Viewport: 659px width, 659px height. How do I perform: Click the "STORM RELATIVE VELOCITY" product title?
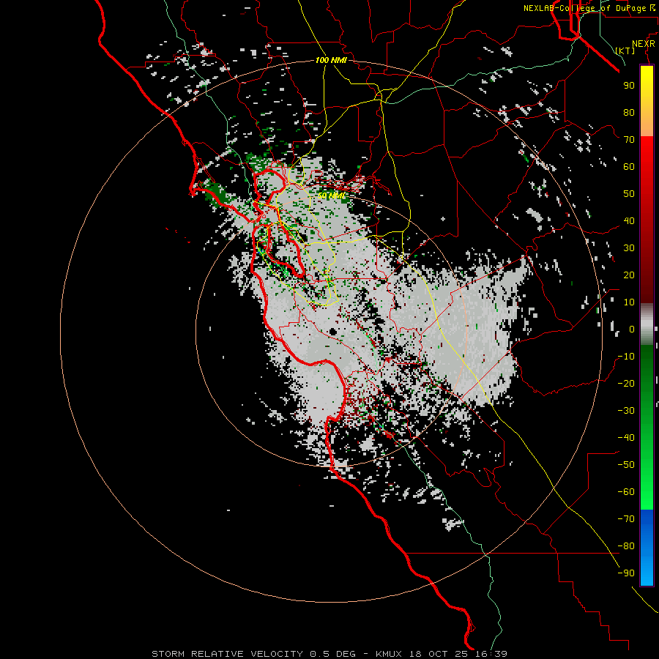click(x=227, y=654)
